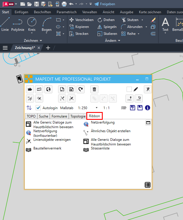Image resolution: width=183 pixels, height=220 pixels.
Task: Click the open folder icon in MapEdit panel
Action: click(30, 89)
